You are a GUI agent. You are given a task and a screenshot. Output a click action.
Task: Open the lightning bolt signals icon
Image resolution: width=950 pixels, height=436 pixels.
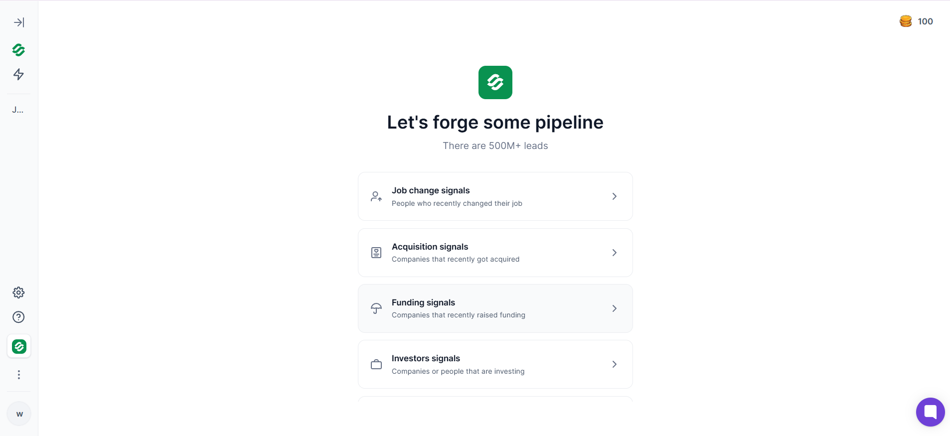tap(19, 74)
